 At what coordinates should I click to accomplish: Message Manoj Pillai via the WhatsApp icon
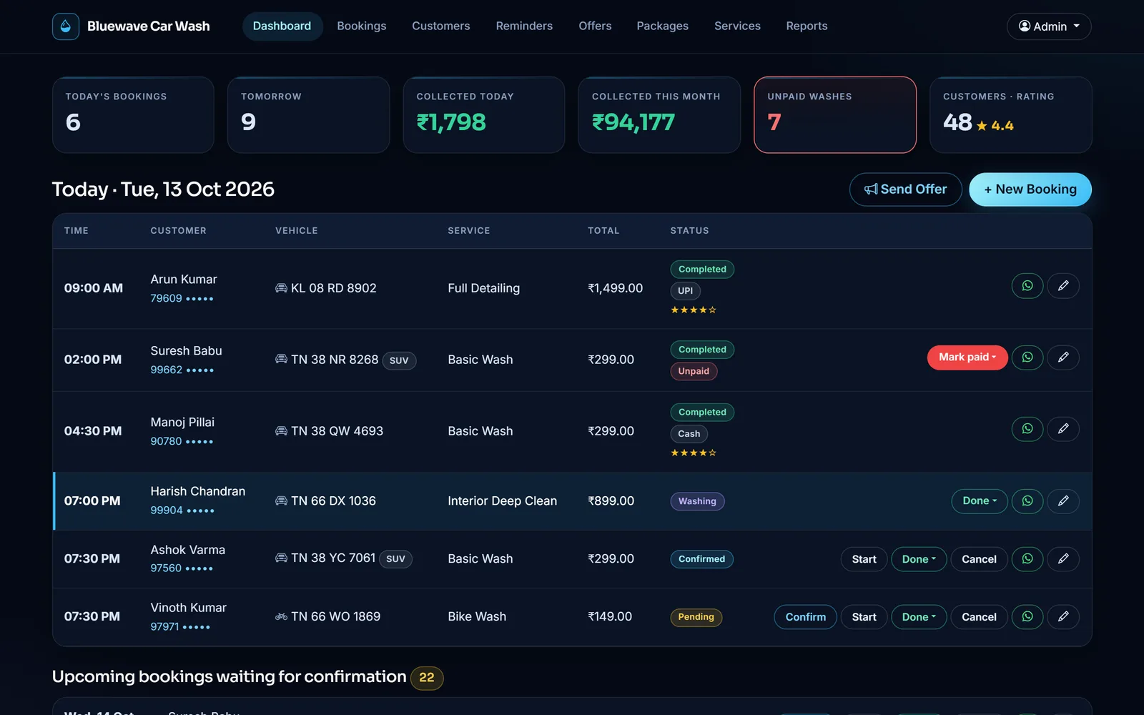click(x=1027, y=429)
